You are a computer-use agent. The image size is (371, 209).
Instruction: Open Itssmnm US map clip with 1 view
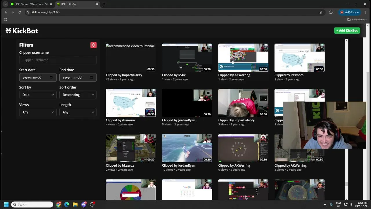coord(299,57)
